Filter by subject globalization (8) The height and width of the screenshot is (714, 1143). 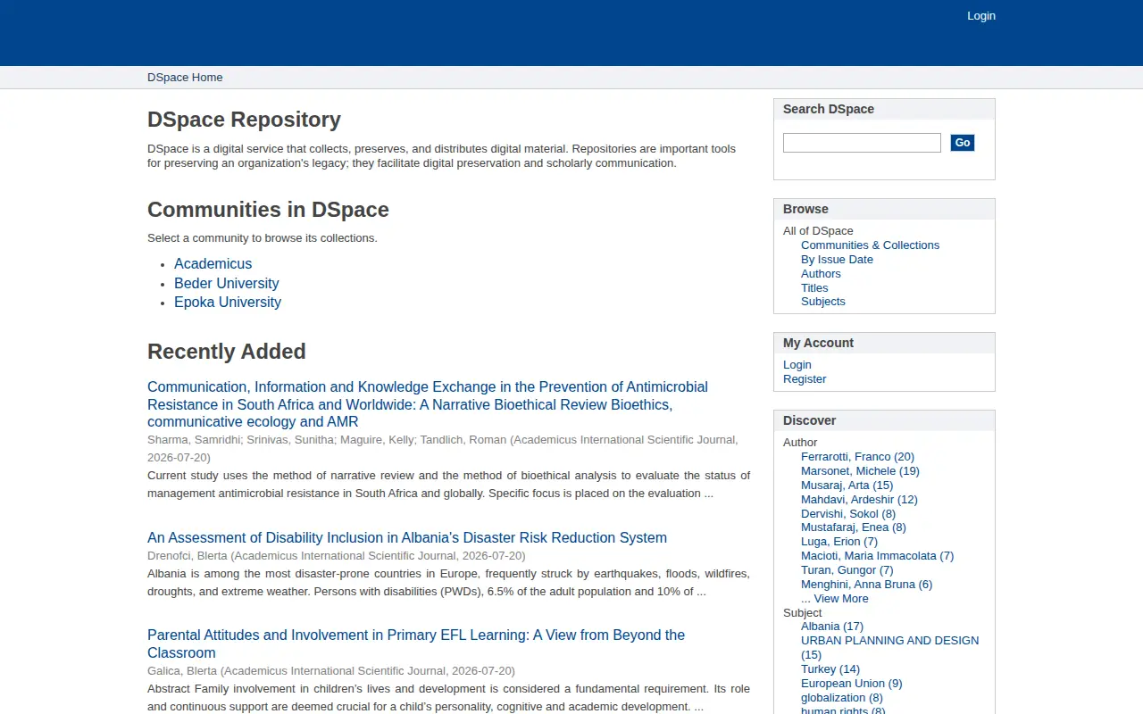[842, 698]
